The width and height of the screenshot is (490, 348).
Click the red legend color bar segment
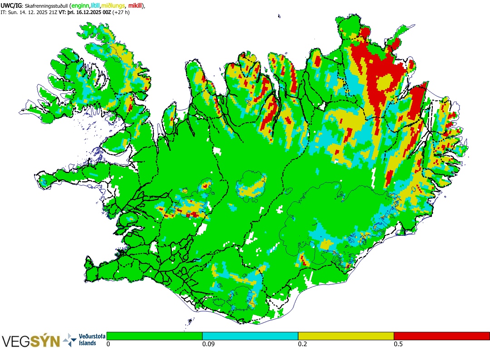pyautogui.click(x=442, y=336)
